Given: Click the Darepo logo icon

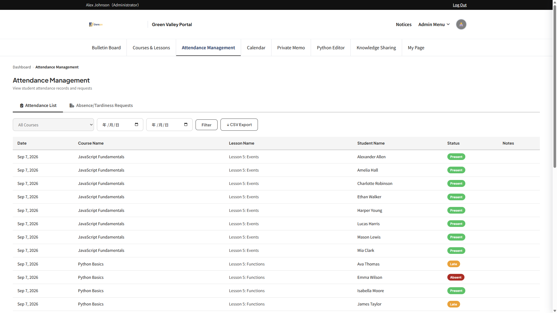Looking at the screenshot, I should point(96,24).
